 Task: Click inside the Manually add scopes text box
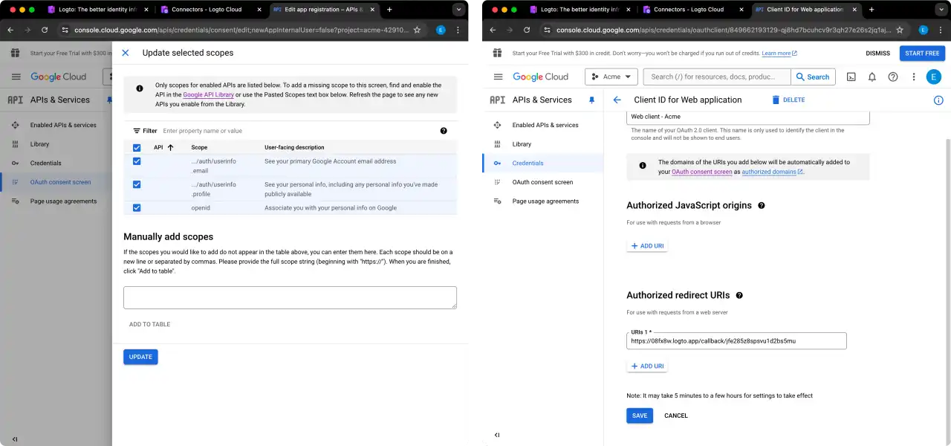(x=290, y=297)
